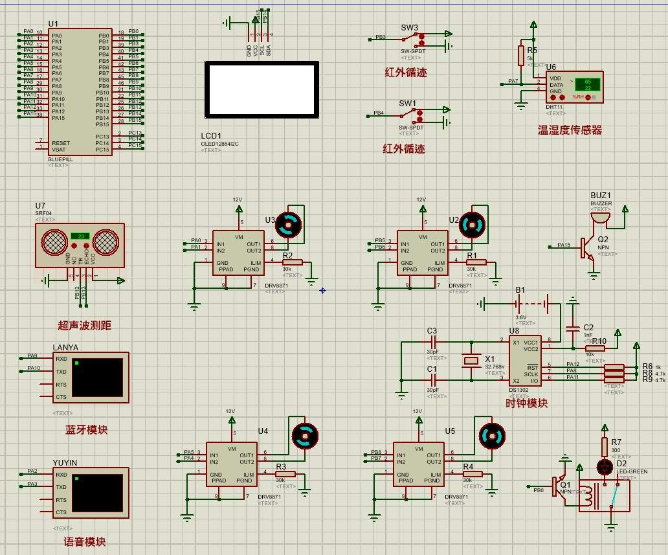Select the U8 DS1302 clock chip
The height and width of the screenshot is (555, 668).
526,361
